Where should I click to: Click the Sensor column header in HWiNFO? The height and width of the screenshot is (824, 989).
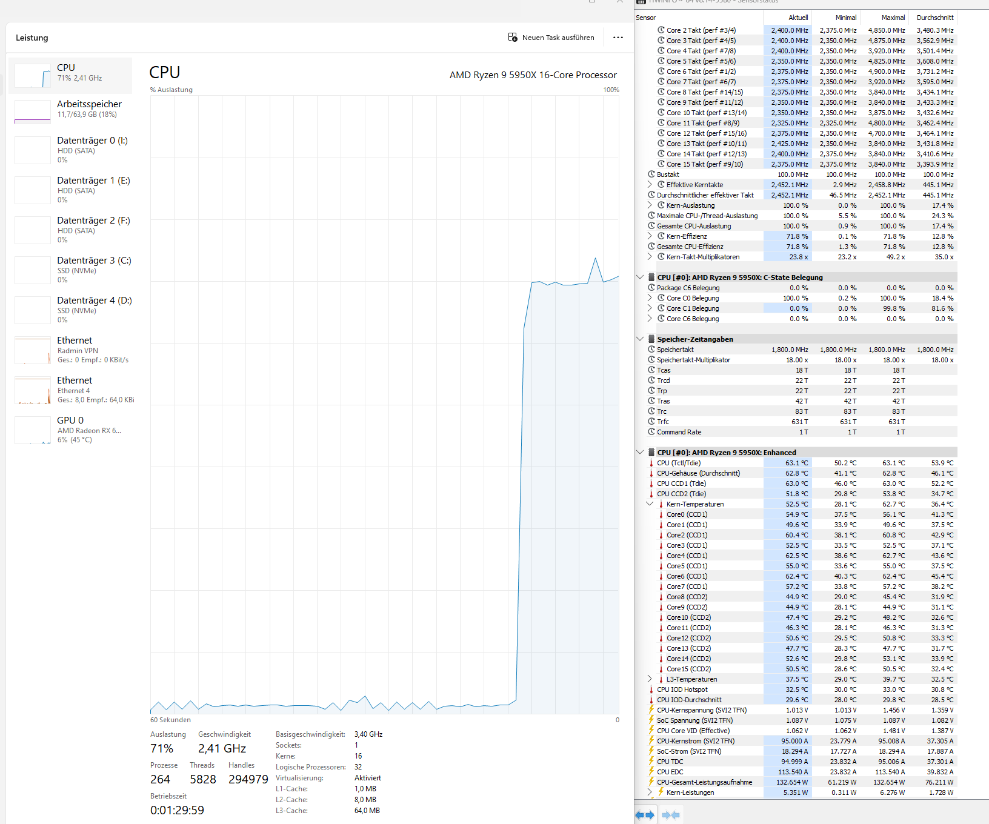pyautogui.click(x=699, y=18)
